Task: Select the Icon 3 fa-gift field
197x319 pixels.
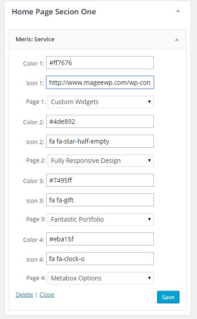Action: (100, 200)
